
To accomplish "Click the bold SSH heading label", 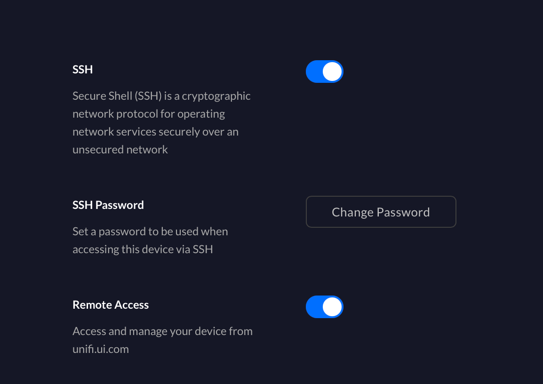I will 83,70.
